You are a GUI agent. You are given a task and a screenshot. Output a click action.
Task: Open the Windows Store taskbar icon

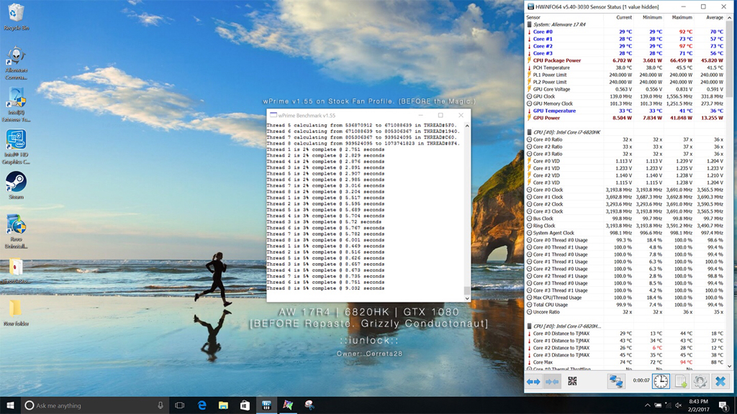[x=245, y=405]
